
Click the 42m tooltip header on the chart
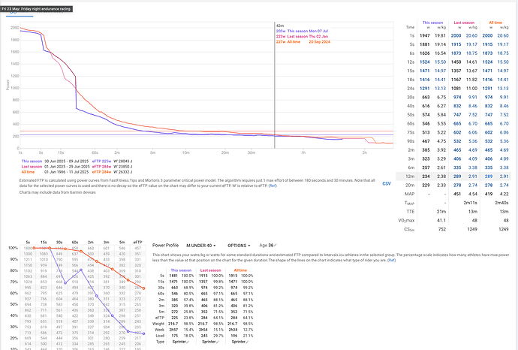279,24
